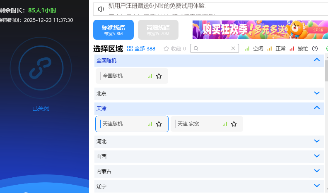The height and width of the screenshot is (193, 328).
Task: Click the 全部 grid icon
Action: click(x=130, y=49)
